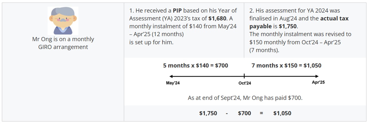Click the '$700' in the bottom equation
This screenshot has width=369, height=124.
click(244, 113)
